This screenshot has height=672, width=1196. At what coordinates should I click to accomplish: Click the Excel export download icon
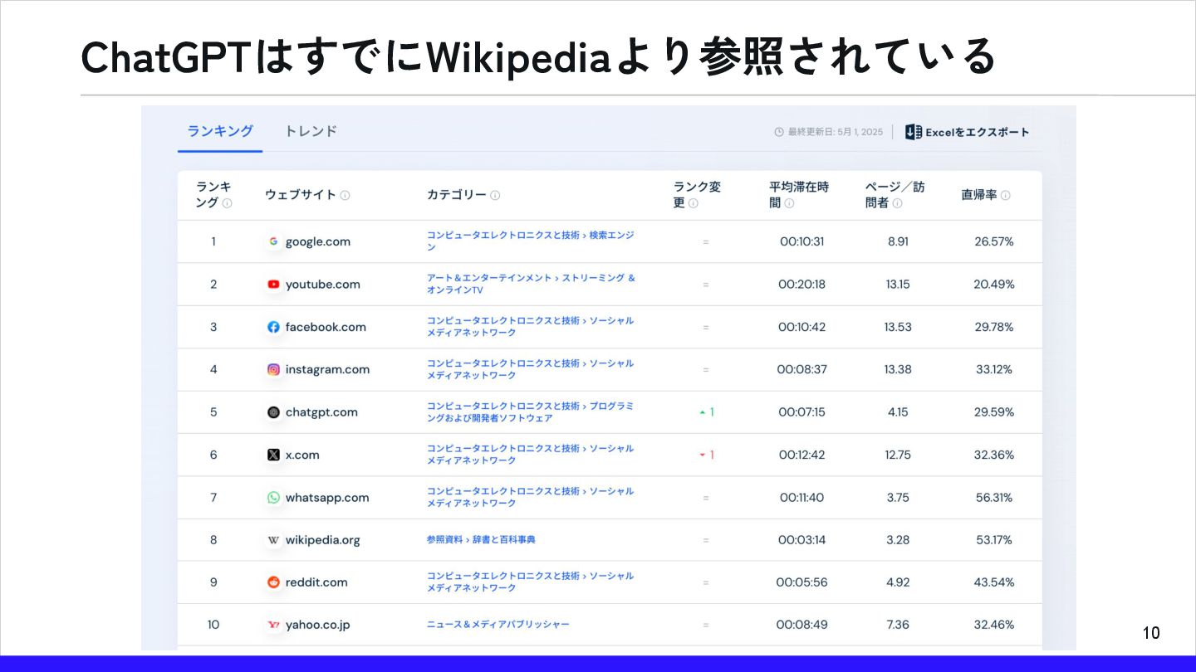point(913,132)
